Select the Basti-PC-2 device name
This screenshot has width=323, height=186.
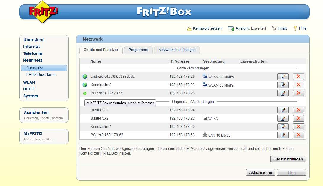[x=100, y=118]
